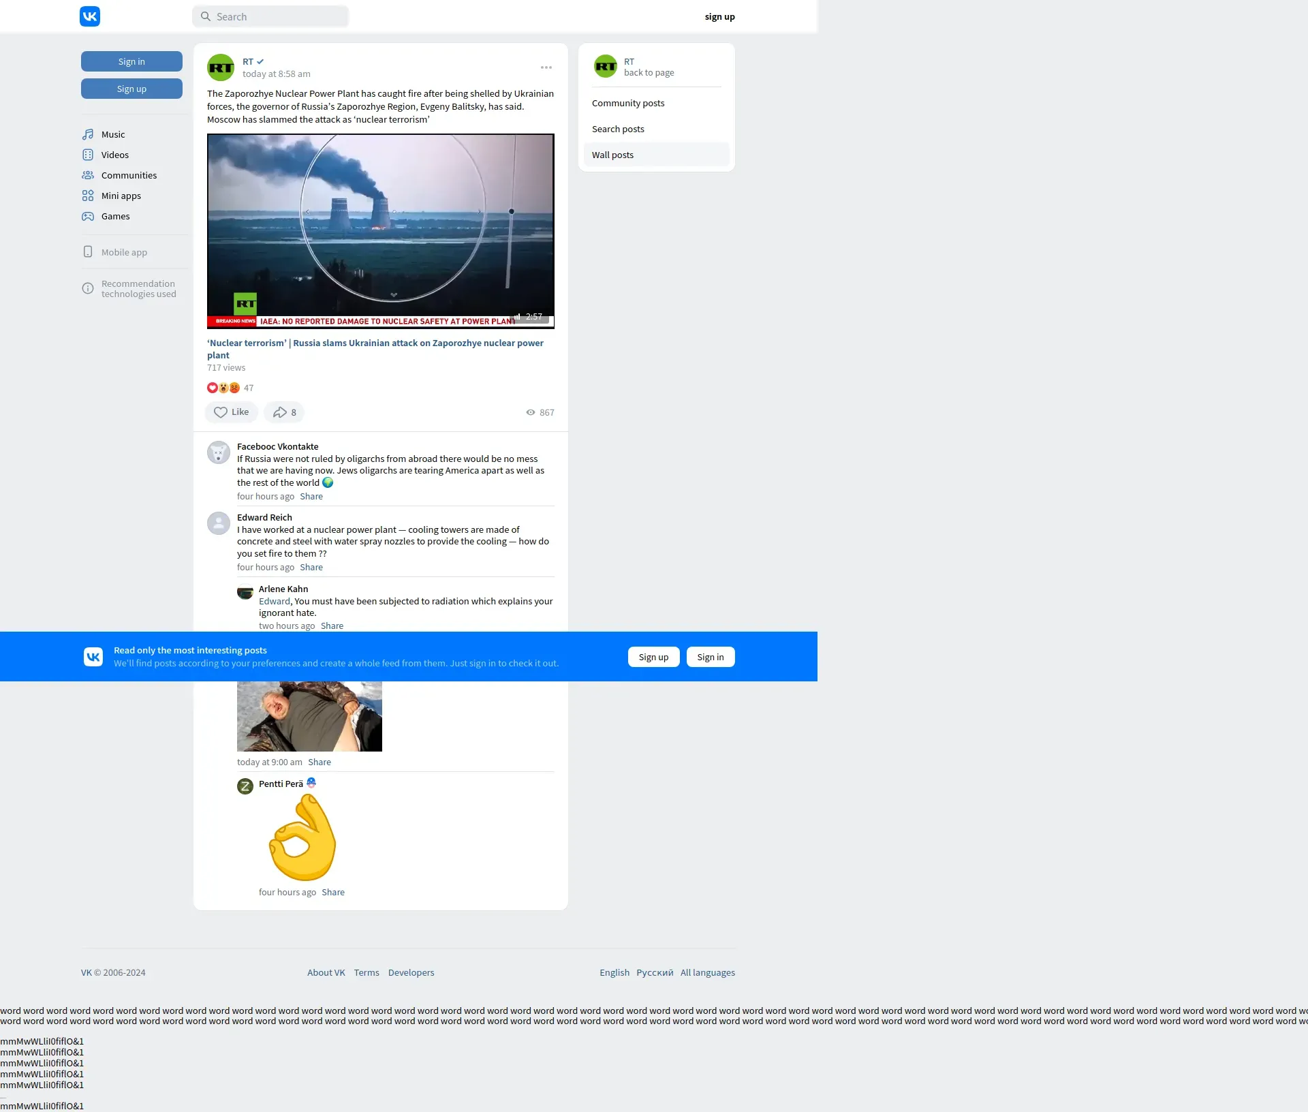This screenshot has height=1112, width=1308.
Task: Open Communities icon in sidebar
Action: tap(88, 175)
